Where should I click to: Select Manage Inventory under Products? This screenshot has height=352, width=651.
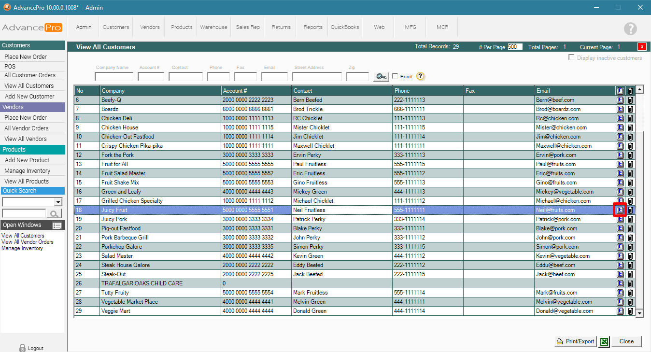[28, 170]
